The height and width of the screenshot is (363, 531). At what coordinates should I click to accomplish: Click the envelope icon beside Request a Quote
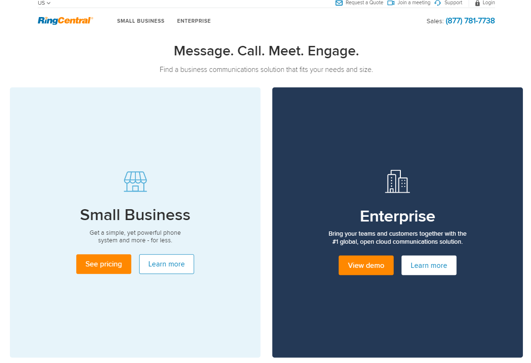pyautogui.click(x=339, y=3)
